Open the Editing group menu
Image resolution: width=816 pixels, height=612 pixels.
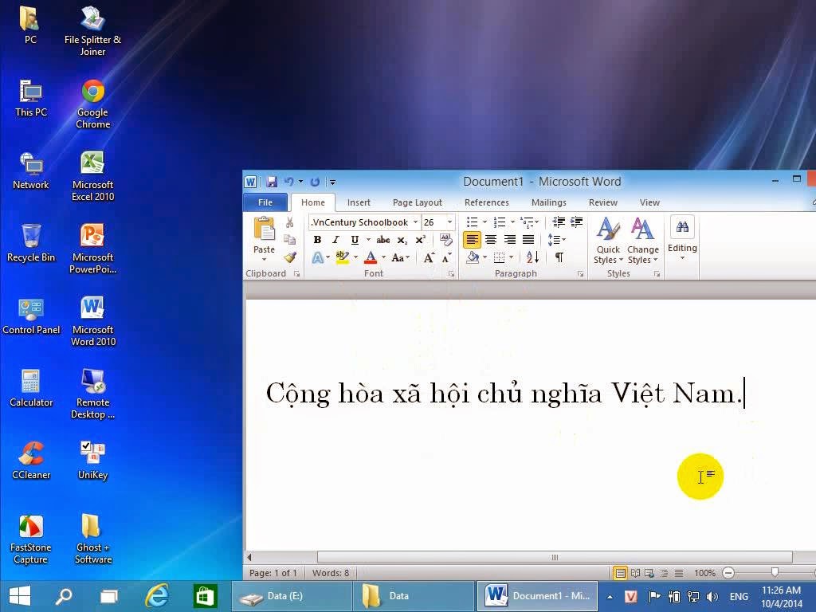point(682,237)
